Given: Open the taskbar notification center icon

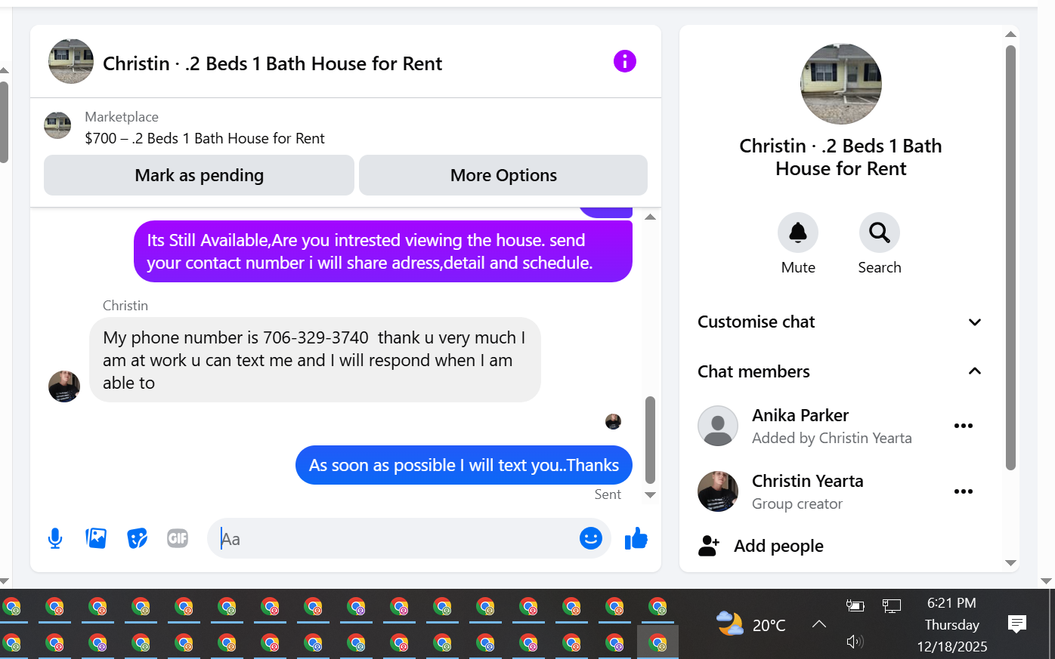Looking at the screenshot, I should coord(1017,624).
